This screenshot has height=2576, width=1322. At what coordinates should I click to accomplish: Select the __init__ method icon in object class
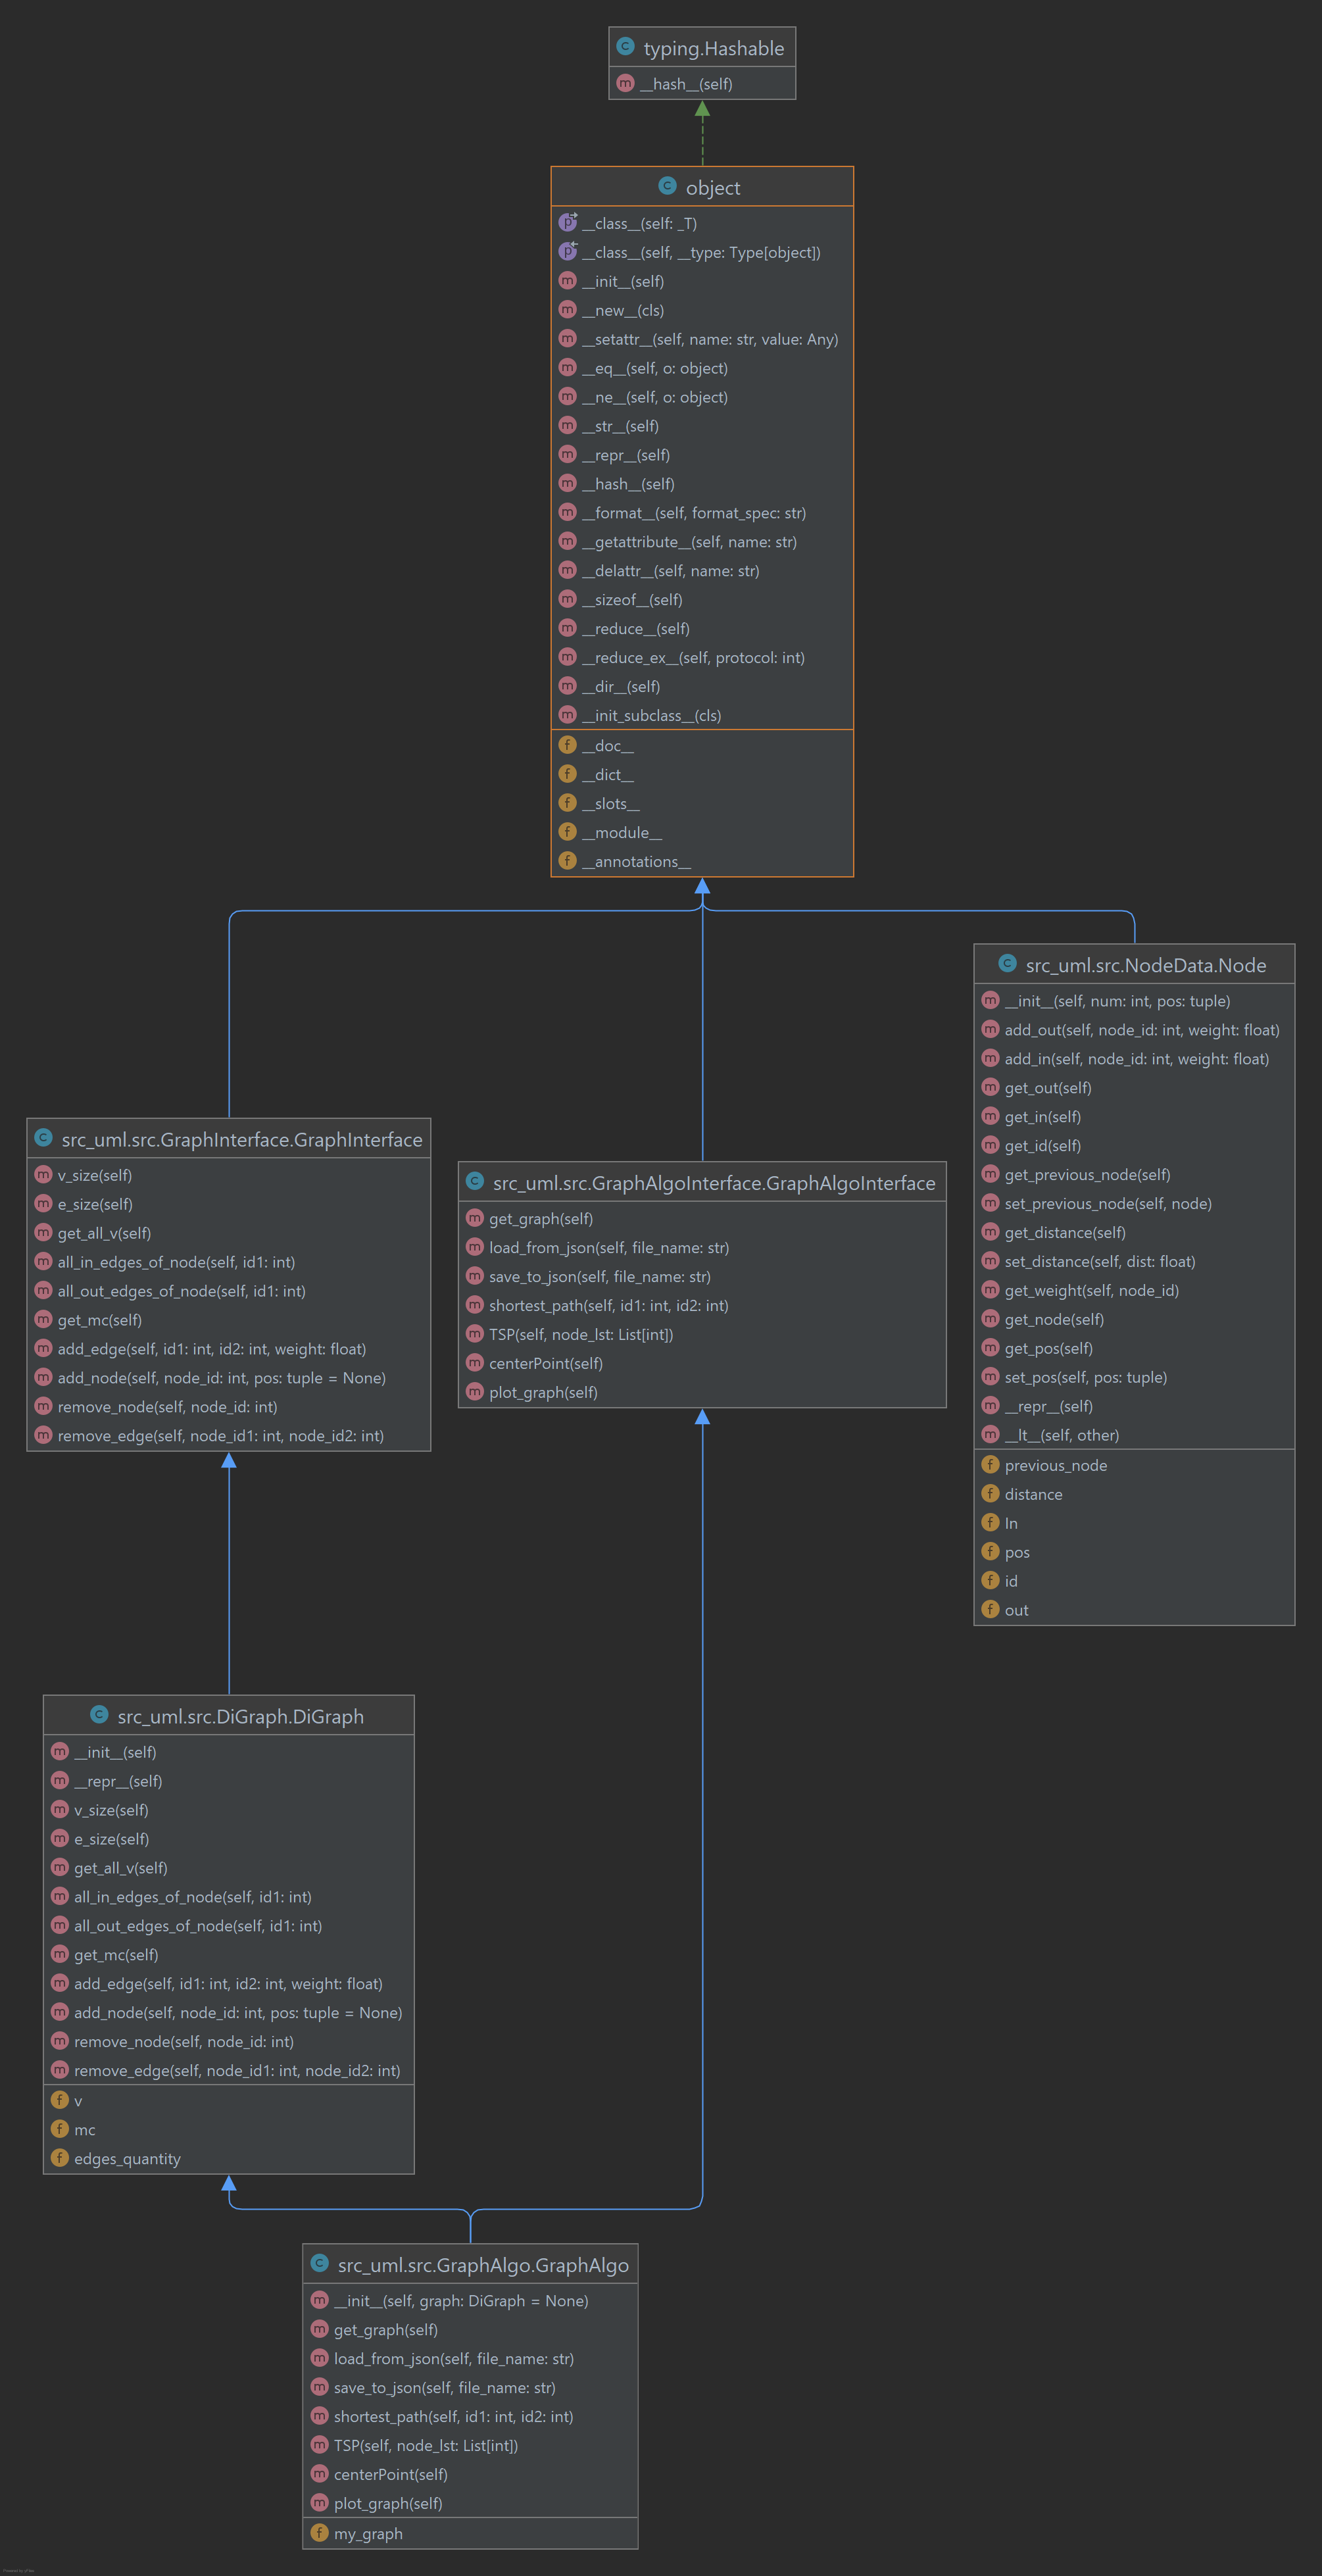click(567, 281)
